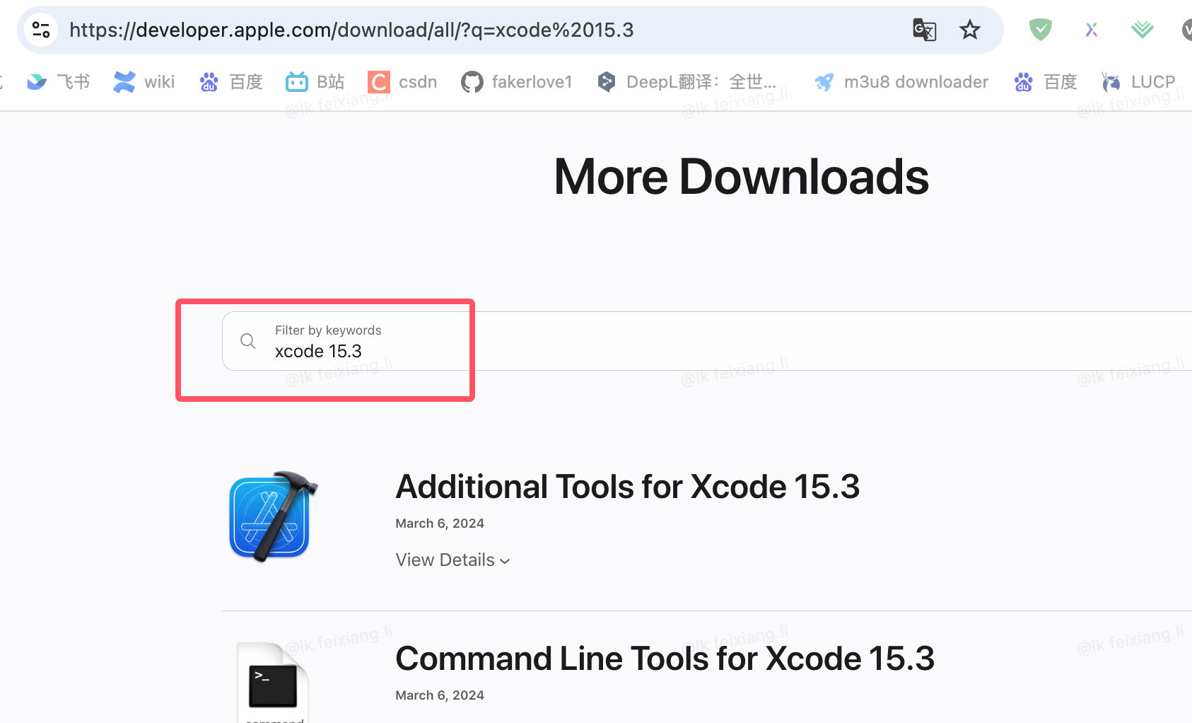The height and width of the screenshot is (723, 1192).
Task: Open the wiki bookmark
Action: click(144, 82)
